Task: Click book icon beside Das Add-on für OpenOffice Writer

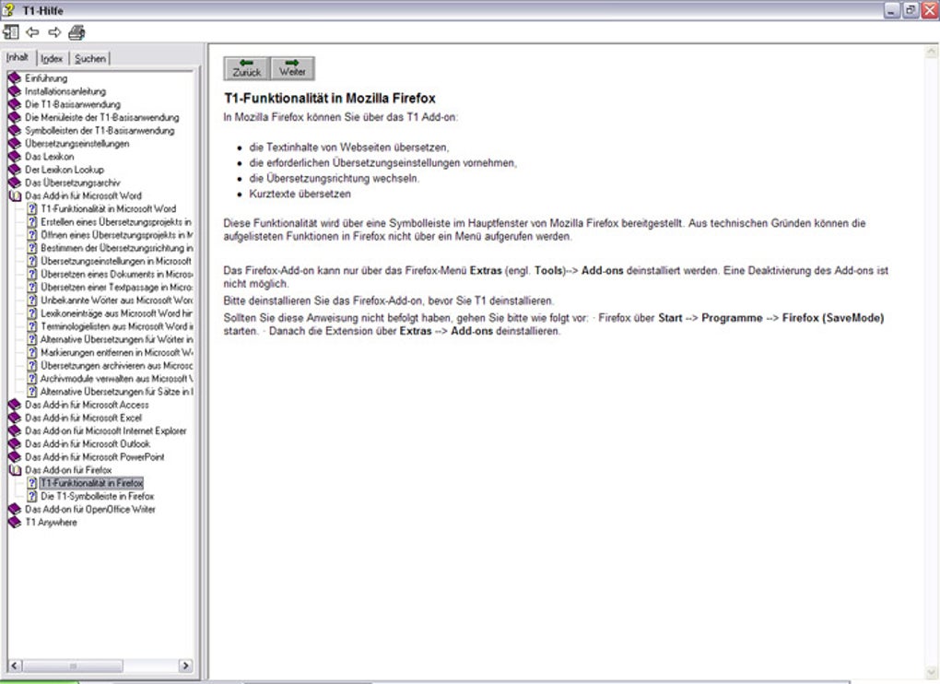Action: point(15,510)
